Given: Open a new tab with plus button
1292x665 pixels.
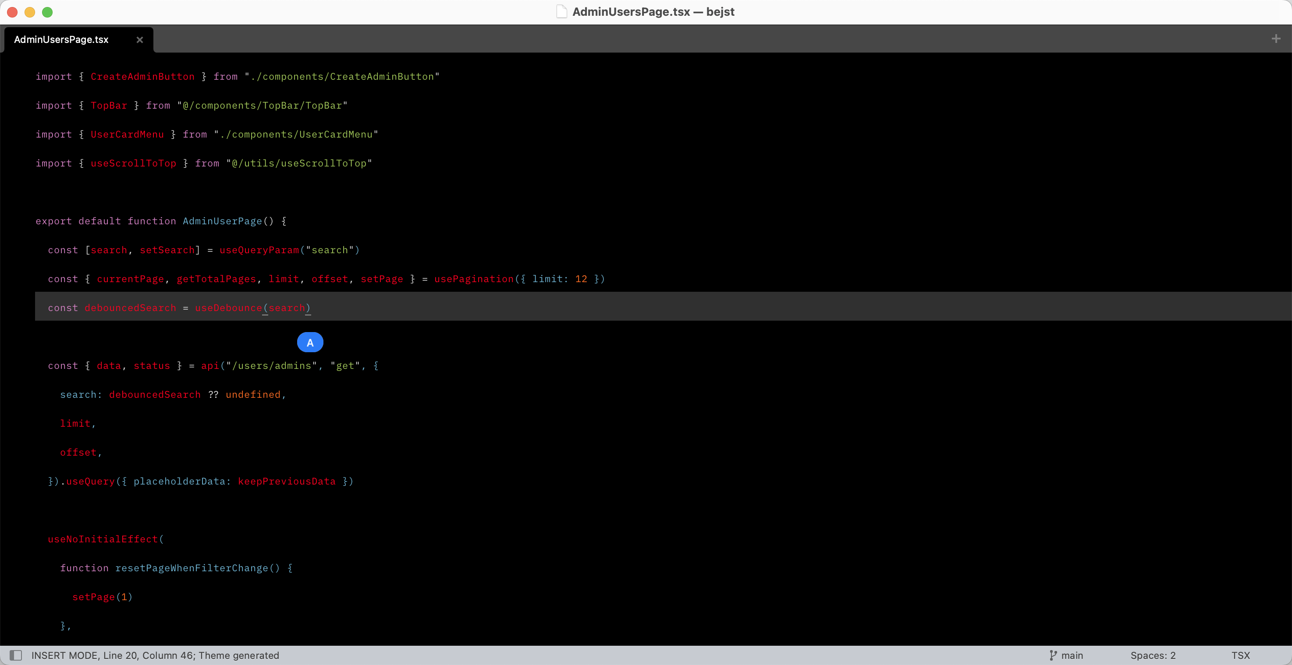Looking at the screenshot, I should pos(1276,39).
